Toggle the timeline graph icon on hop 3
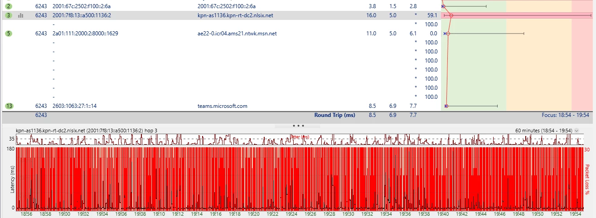596x218 pixels. click(x=20, y=15)
